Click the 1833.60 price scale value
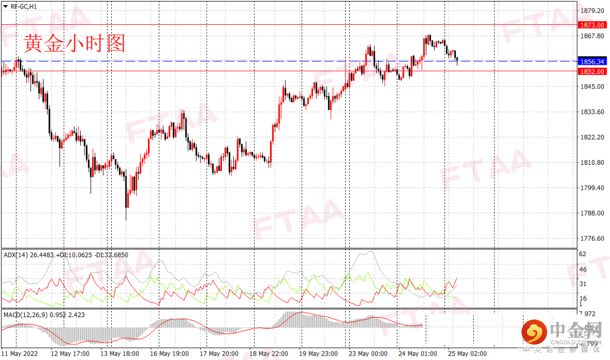Screen dimensions: 610x360 click(592, 112)
